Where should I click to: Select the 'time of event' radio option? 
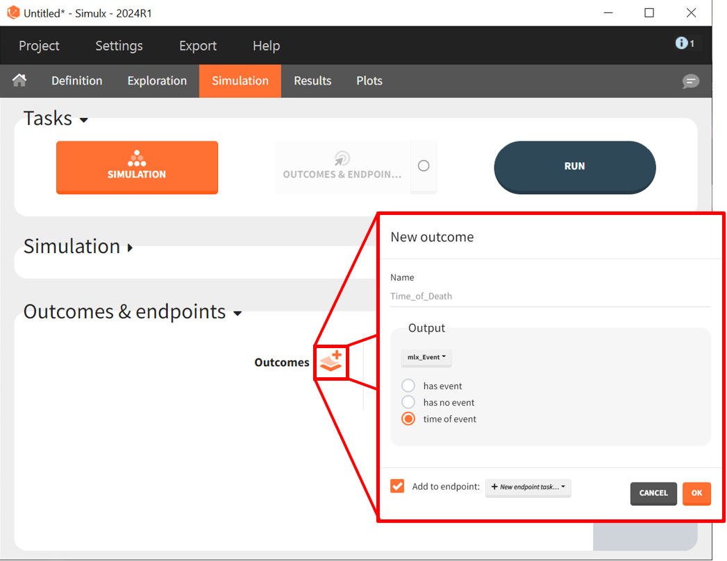click(408, 419)
